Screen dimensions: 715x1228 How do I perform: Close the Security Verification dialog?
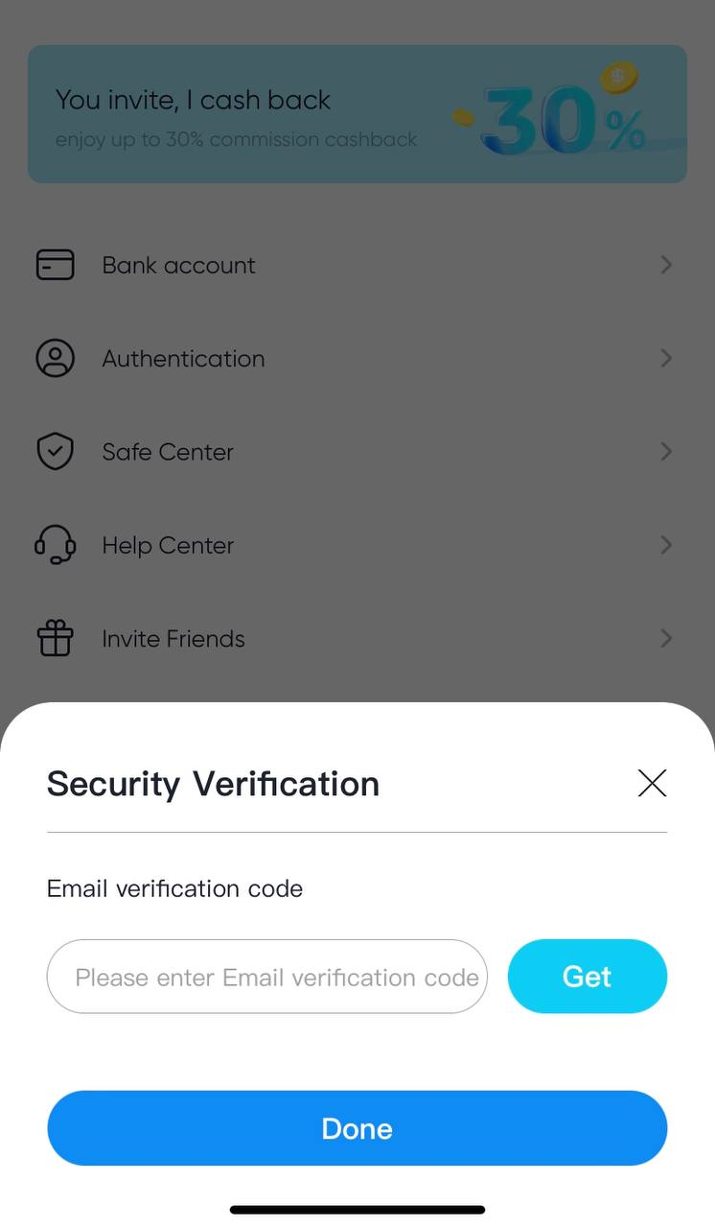click(x=652, y=784)
